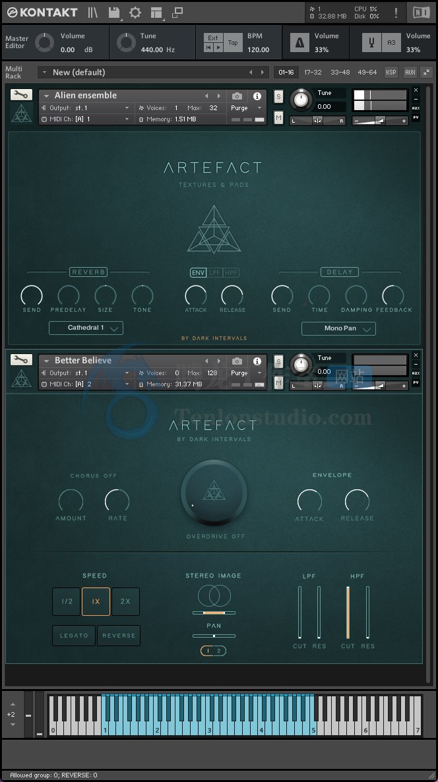Select the HPF tab in Alien ensemble
The height and width of the screenshot is (782, 438).
(232, 272)
